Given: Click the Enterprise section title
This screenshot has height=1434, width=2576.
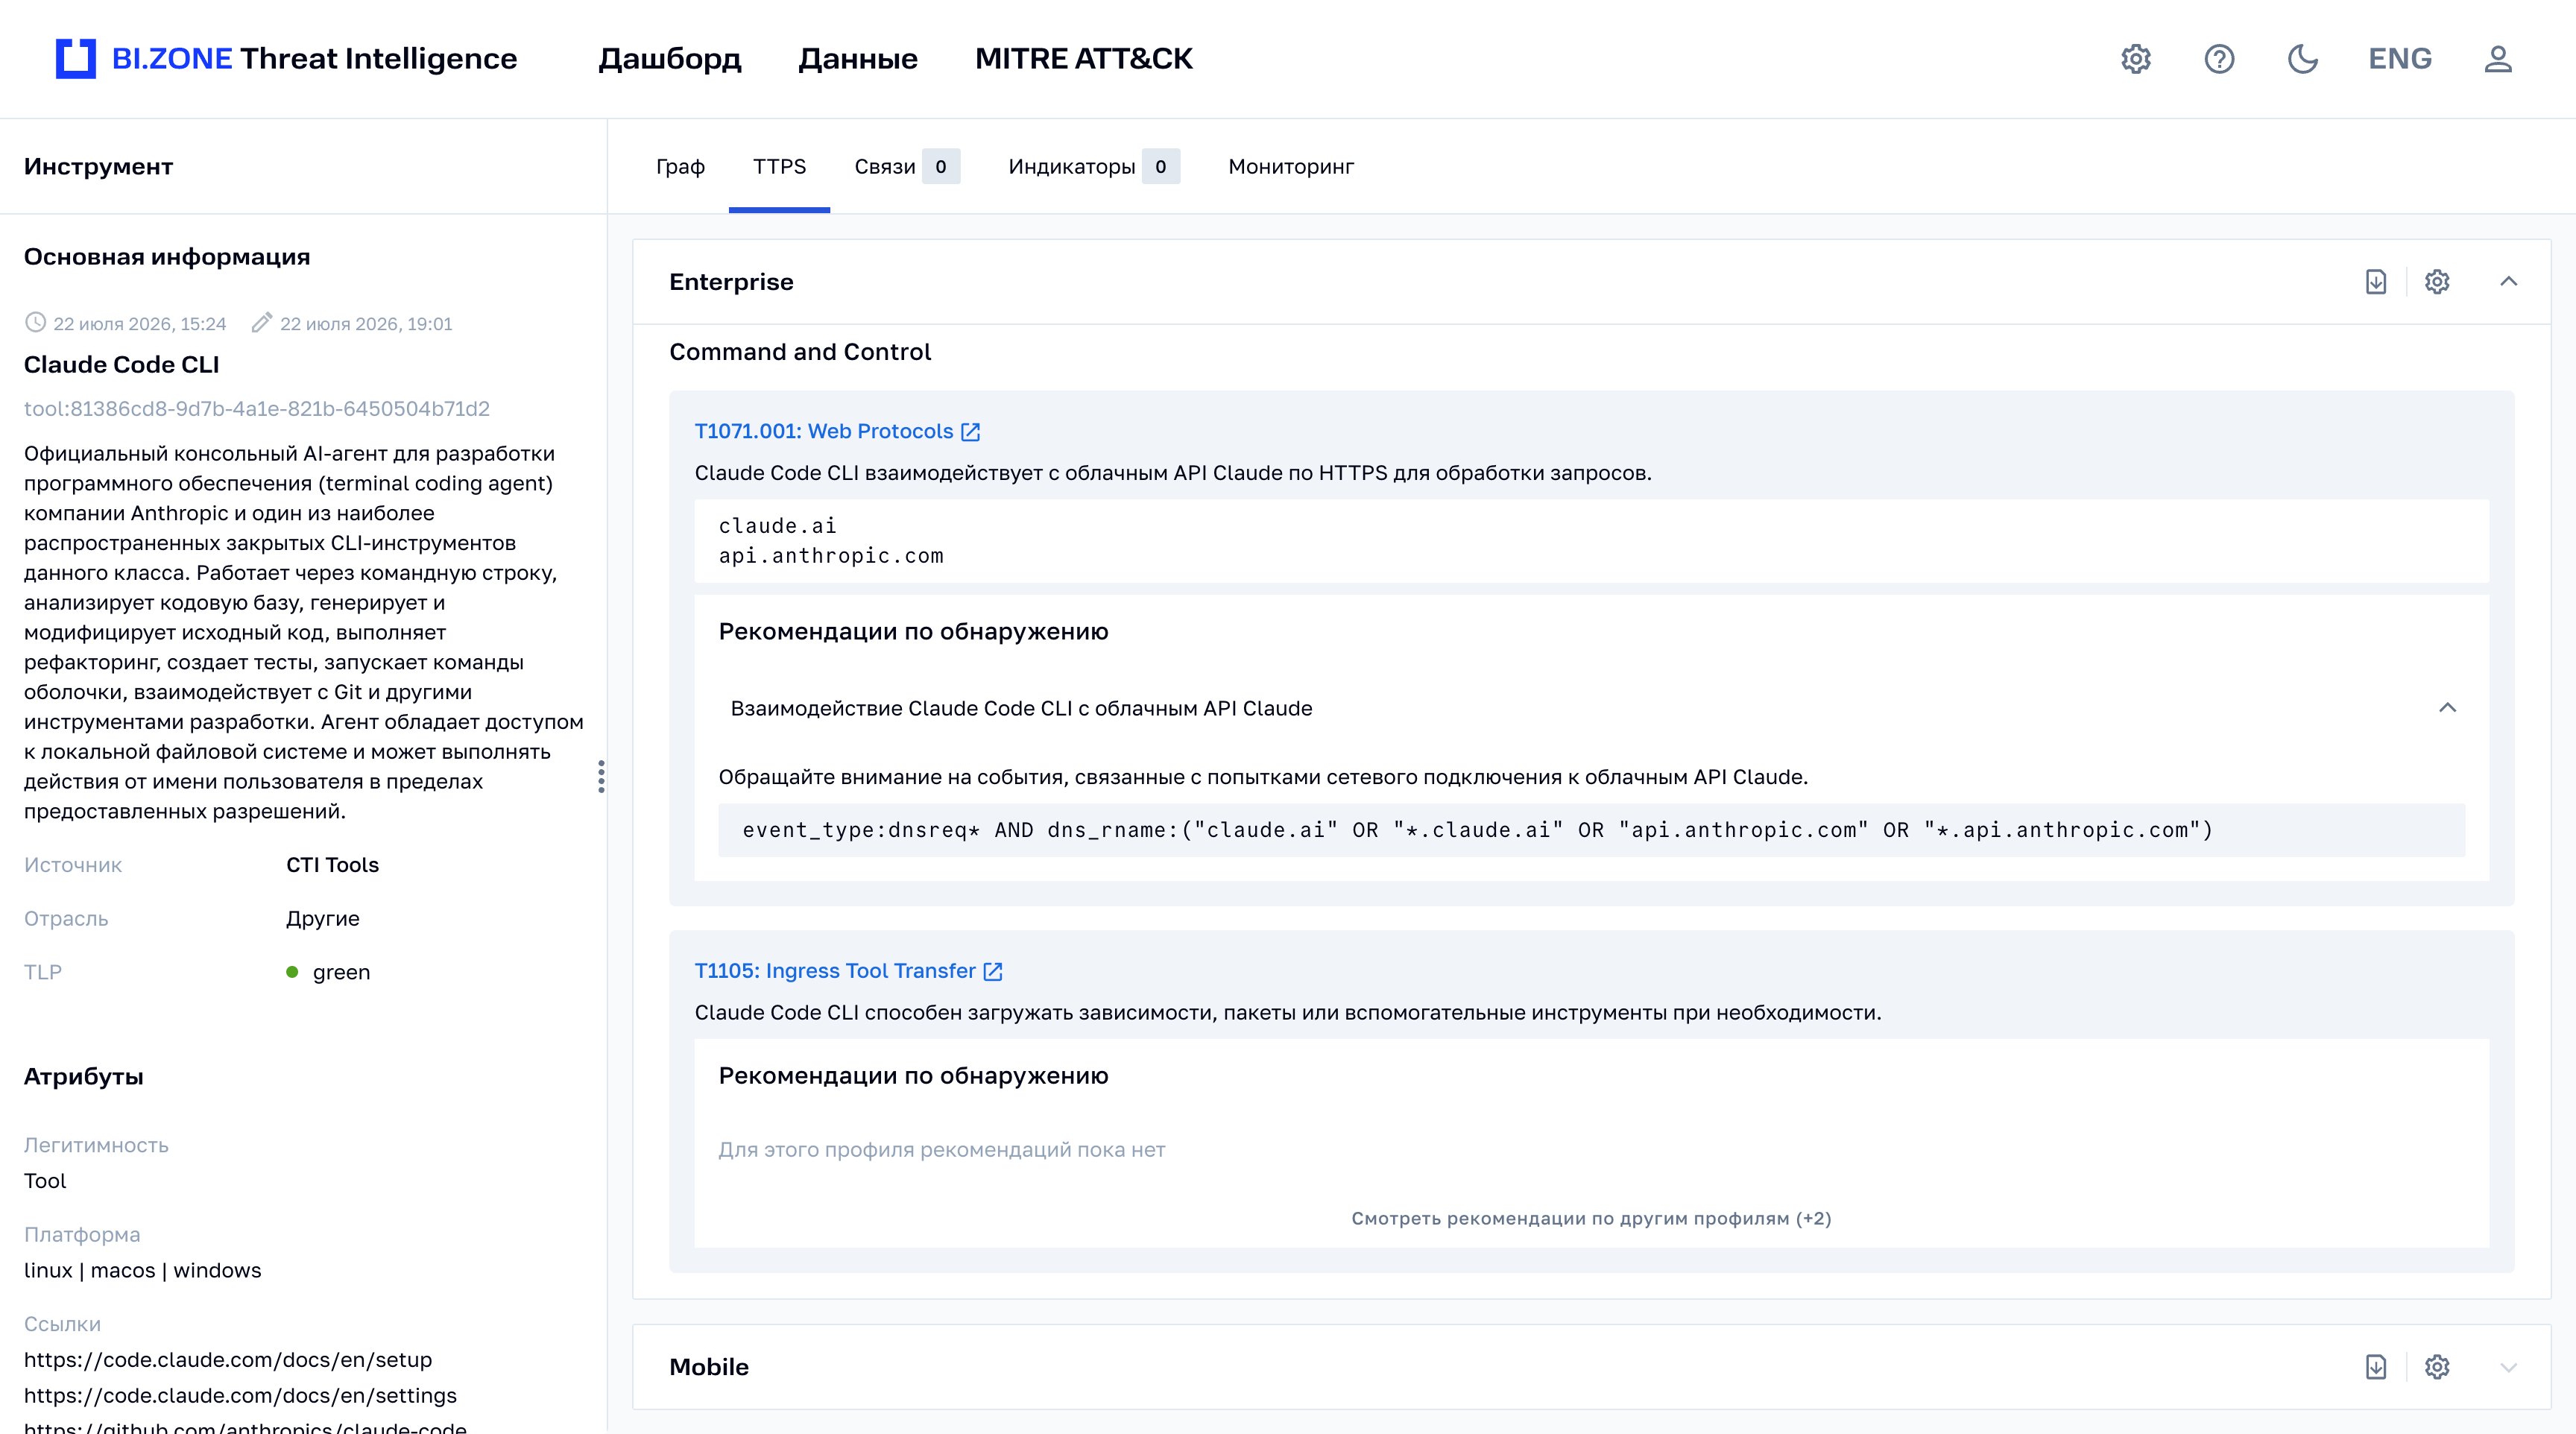Looking at the screenshot, I should [731, 282].
